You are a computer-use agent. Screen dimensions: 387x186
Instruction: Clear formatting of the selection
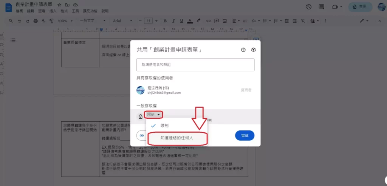tap(303, 21)
